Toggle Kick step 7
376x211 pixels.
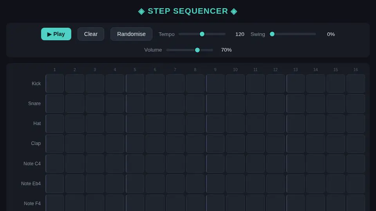[175, 83]
